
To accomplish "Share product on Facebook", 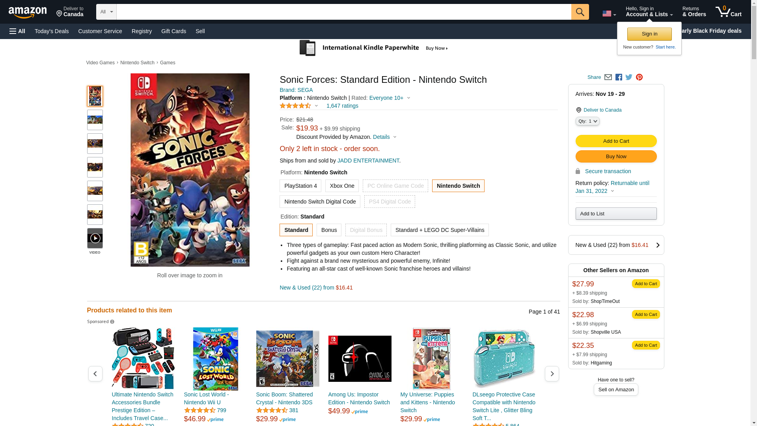I will click(619, 77).
